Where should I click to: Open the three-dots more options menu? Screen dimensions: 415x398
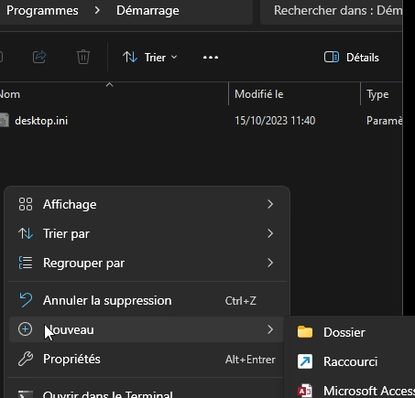[x=211, y=58]
